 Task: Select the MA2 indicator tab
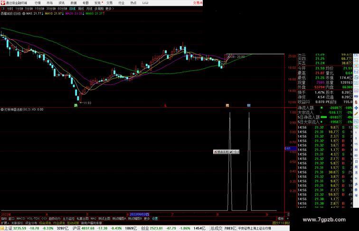pyautogui.click(x=93, y=219)
